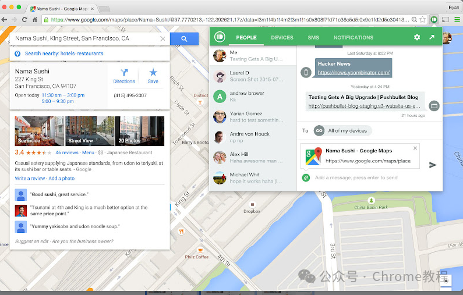Remove the Nama Sushi link attachment

coord(415,148)
